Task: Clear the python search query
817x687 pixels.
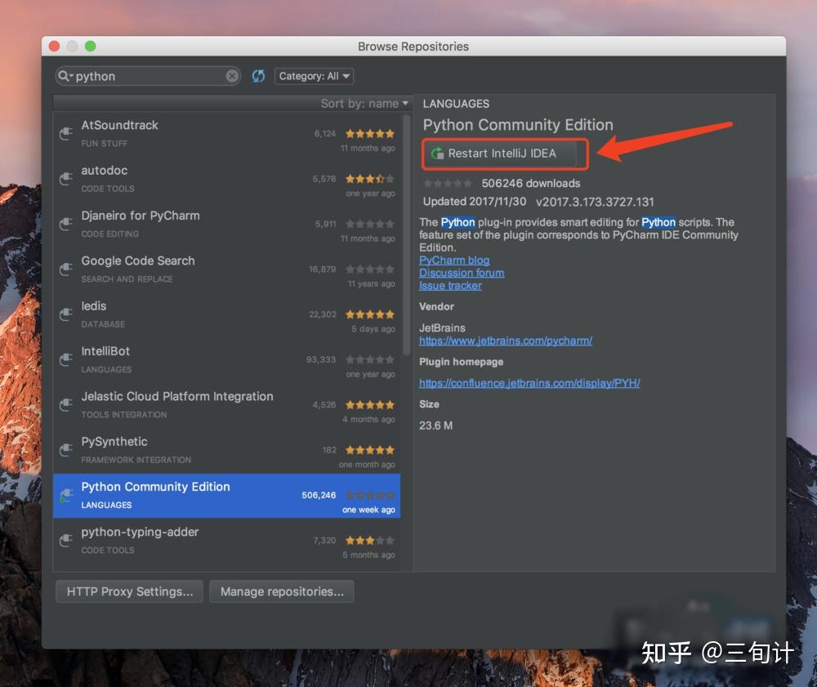Action: tap(232, 75)
